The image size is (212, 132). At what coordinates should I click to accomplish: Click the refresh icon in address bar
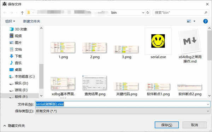pyautogui.click(x=148, y=13)
